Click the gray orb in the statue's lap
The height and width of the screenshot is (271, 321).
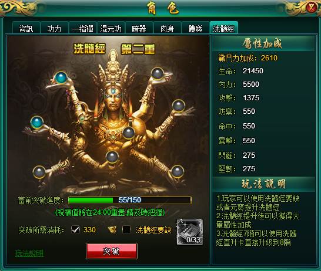point(112,157)
